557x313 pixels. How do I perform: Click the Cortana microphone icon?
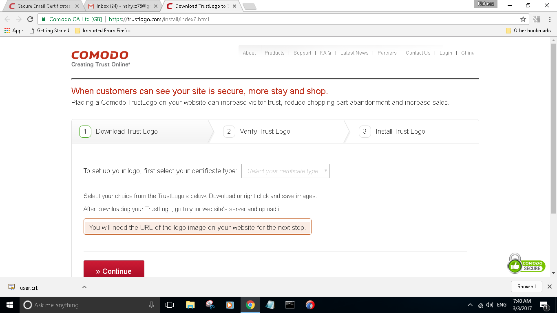tap(151, 305)
